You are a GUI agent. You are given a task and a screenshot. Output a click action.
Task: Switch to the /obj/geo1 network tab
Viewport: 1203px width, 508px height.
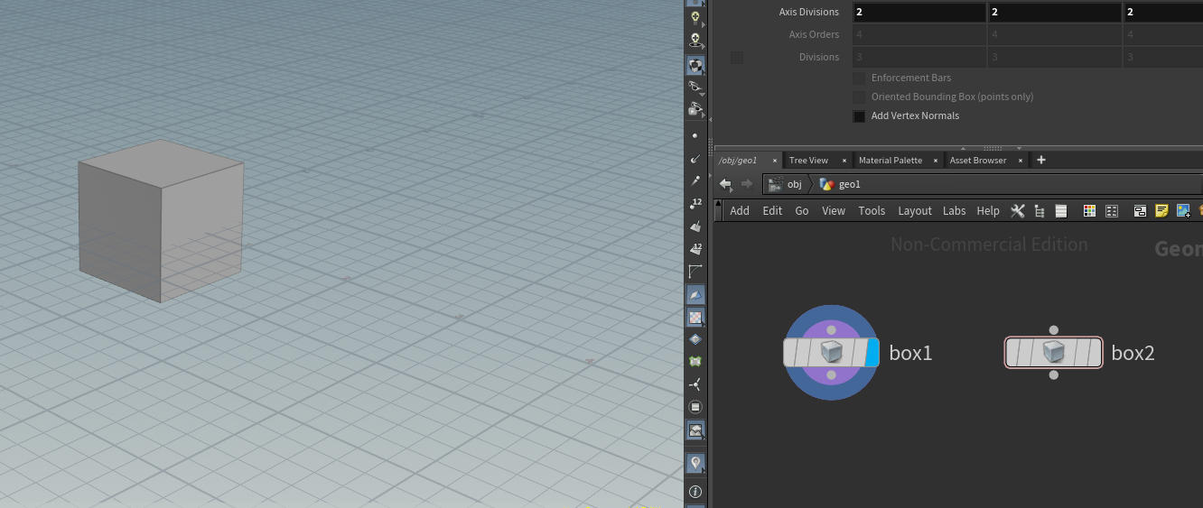point(739,160)
